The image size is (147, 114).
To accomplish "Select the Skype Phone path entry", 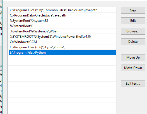I will coord(63,47).
